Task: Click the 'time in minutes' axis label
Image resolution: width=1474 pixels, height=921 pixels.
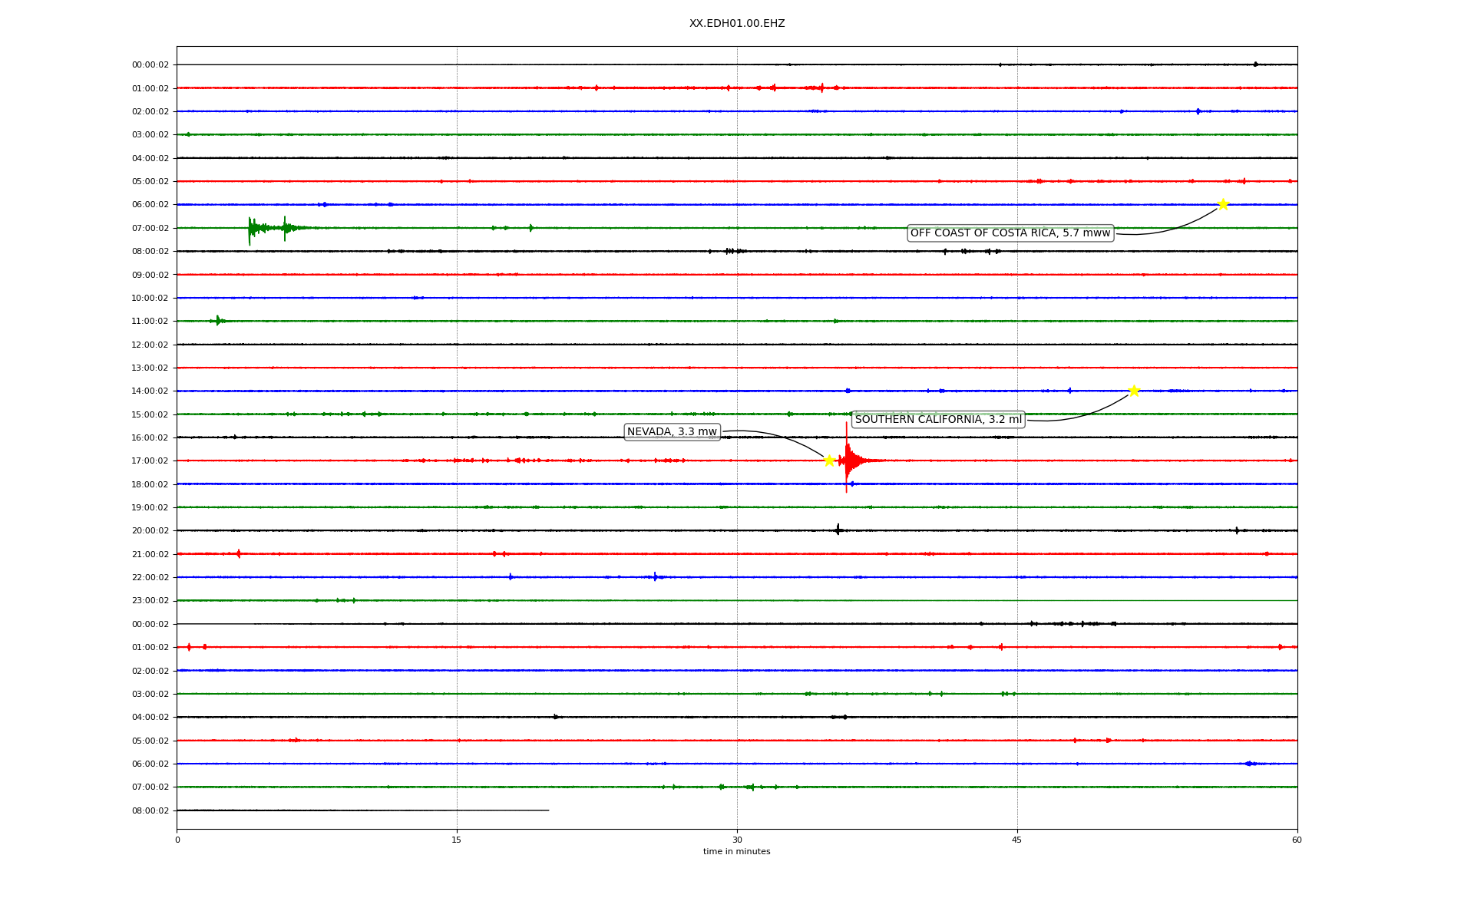Action: click(x=736, y=852)
